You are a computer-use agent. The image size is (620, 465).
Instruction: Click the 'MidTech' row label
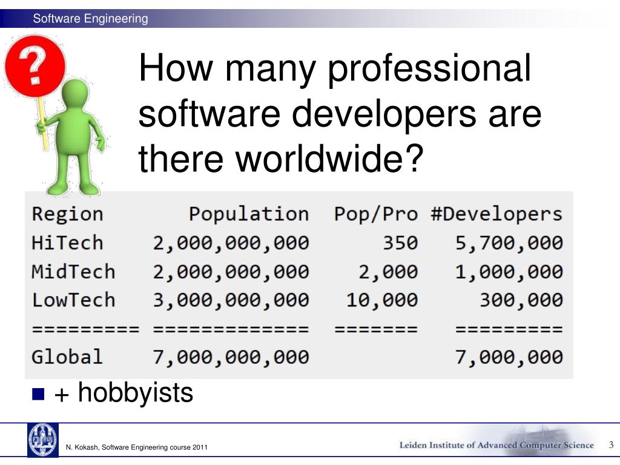(x=73, y=272)
